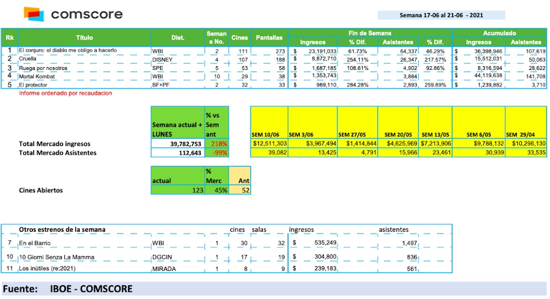550x299 pixels.
Task: Click the 45% market share cell
Action: point(217,190)
